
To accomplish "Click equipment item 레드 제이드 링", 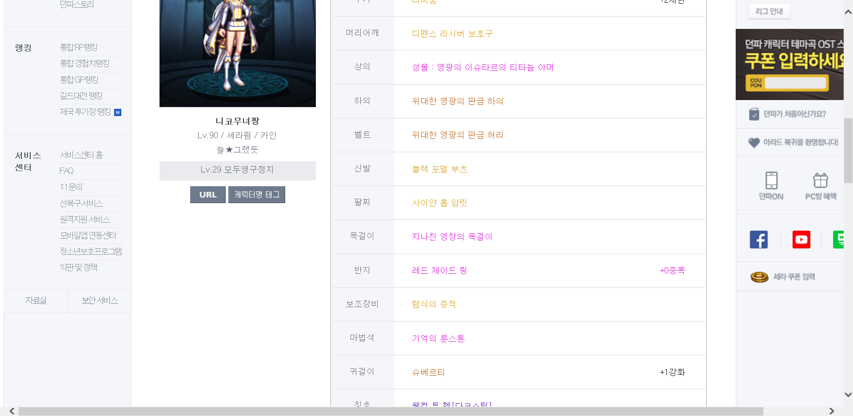I will pos(439,270).
